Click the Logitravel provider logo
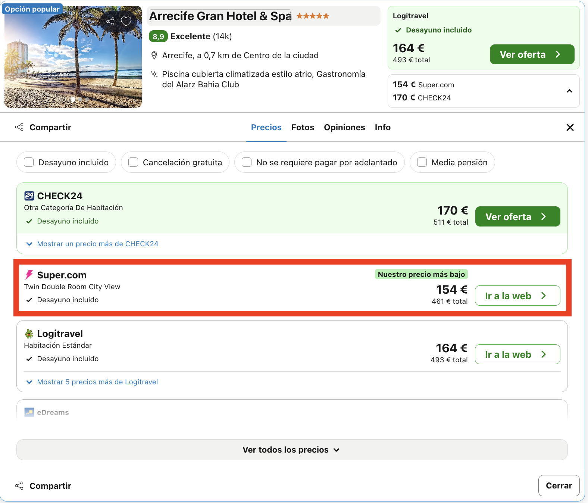 tap(29, 334)
